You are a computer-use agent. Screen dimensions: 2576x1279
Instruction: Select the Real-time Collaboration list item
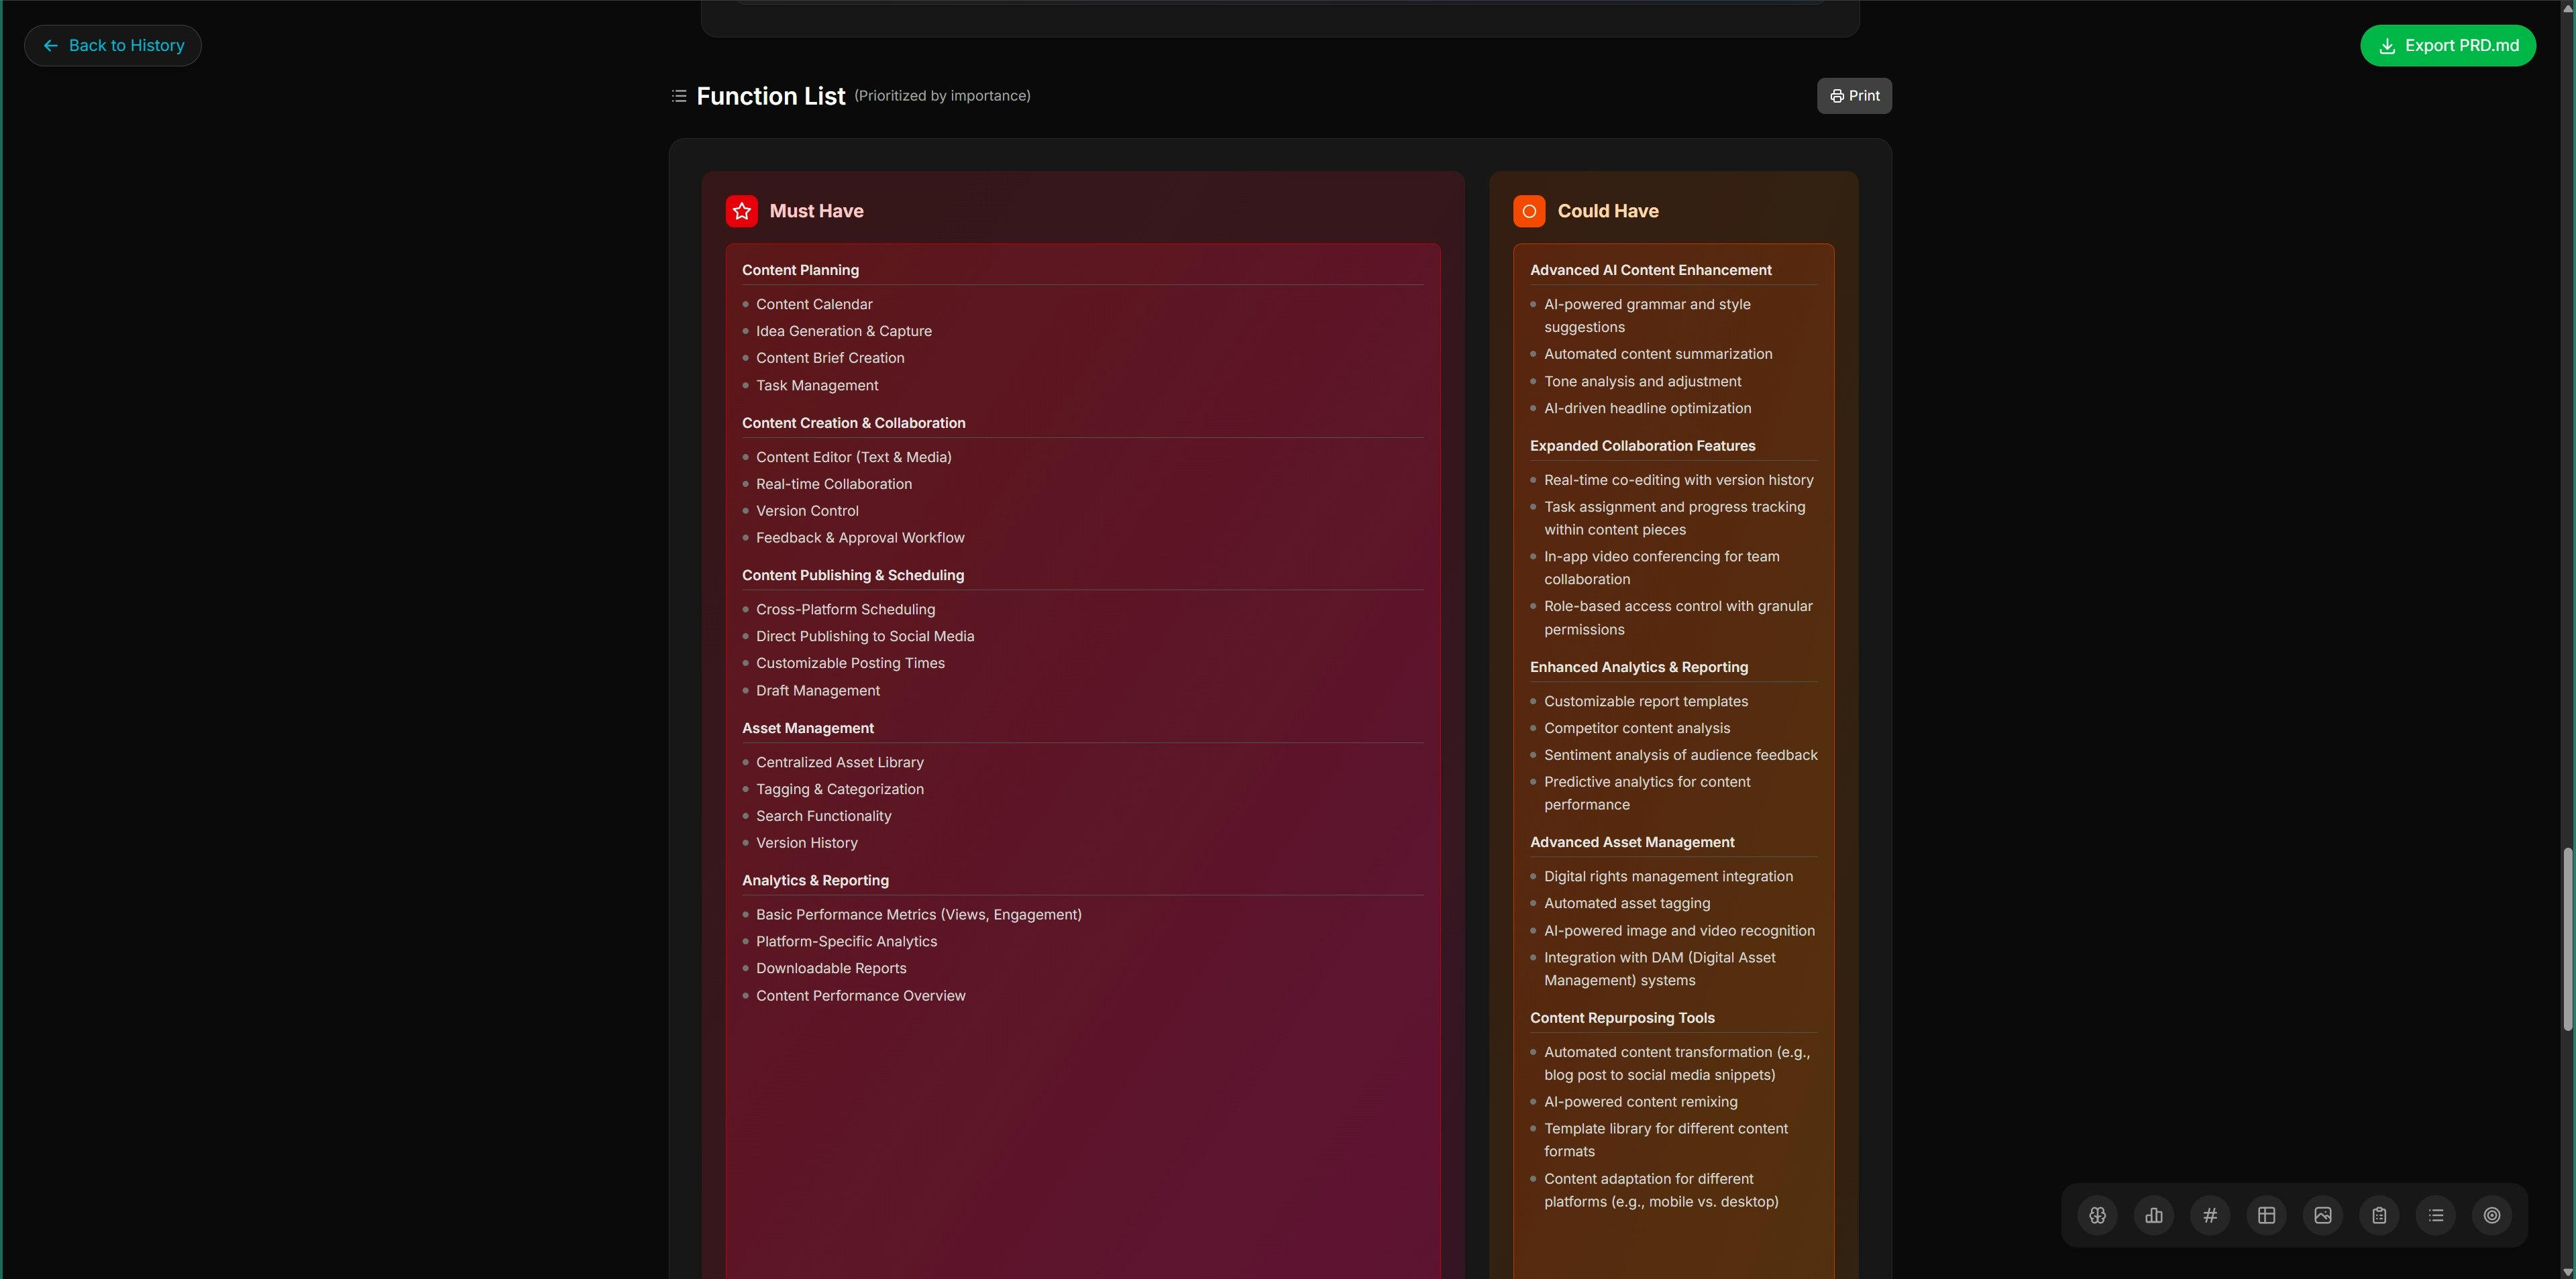click(x=834, y=484)
